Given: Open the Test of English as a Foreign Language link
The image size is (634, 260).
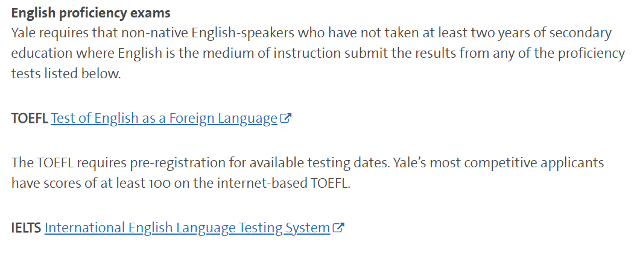Looking at the screenshot, I should [x=164, y=119].
